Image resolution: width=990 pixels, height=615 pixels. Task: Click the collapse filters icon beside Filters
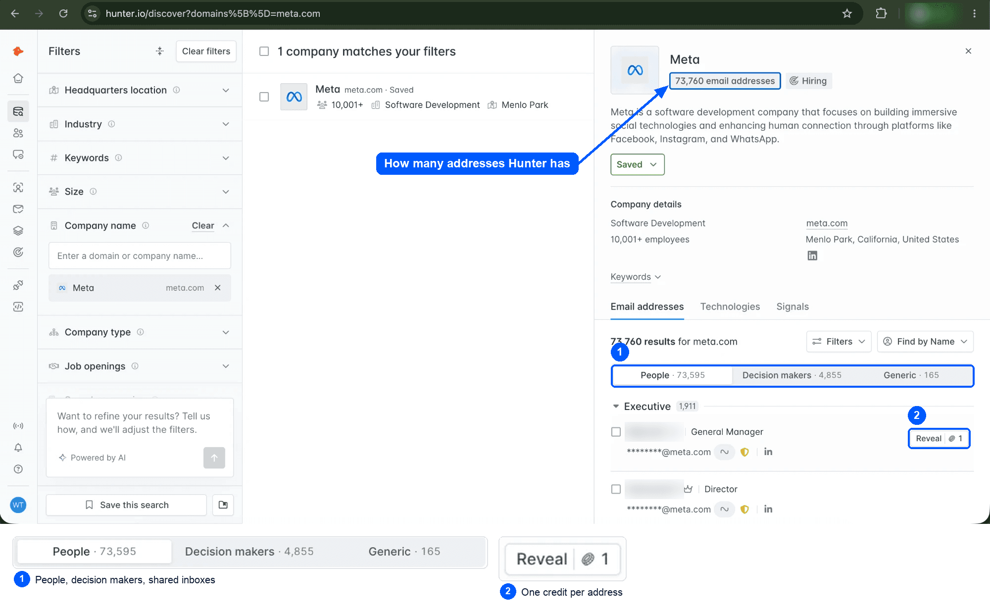coord(159,51)
